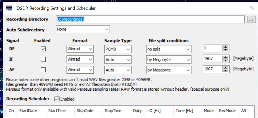Close the Recording Settings dialog
Image resolution: width=258 pixels, height=118 pixels.
[x=251, y=8]
